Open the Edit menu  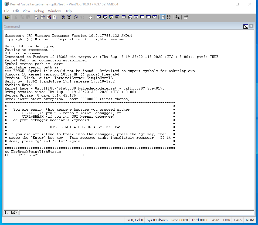[x=16, y=11]
